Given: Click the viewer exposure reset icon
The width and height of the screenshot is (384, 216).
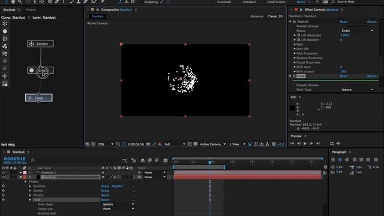Looking at the screenshot, I should 274,144.
